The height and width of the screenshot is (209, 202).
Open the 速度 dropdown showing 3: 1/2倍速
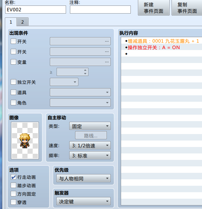click(x=90, y=145)
